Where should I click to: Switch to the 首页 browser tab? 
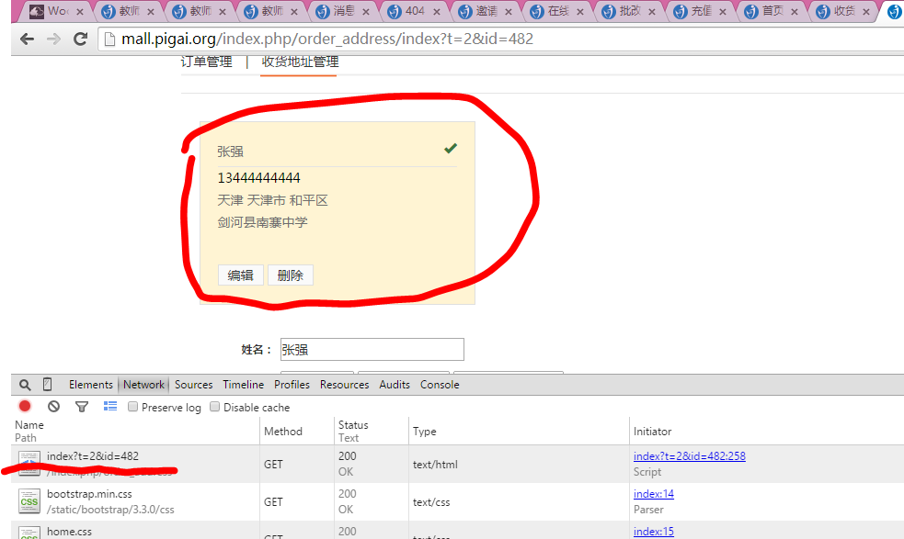pos(772,11)
